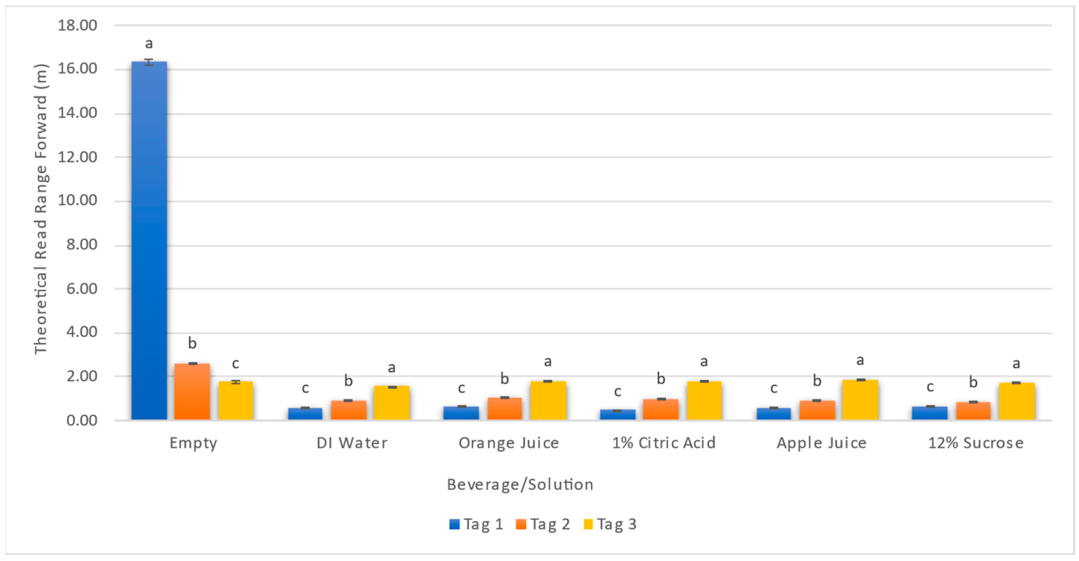Click the "Theoretical Read Range Forward (m)" axis title

point(41,209)
